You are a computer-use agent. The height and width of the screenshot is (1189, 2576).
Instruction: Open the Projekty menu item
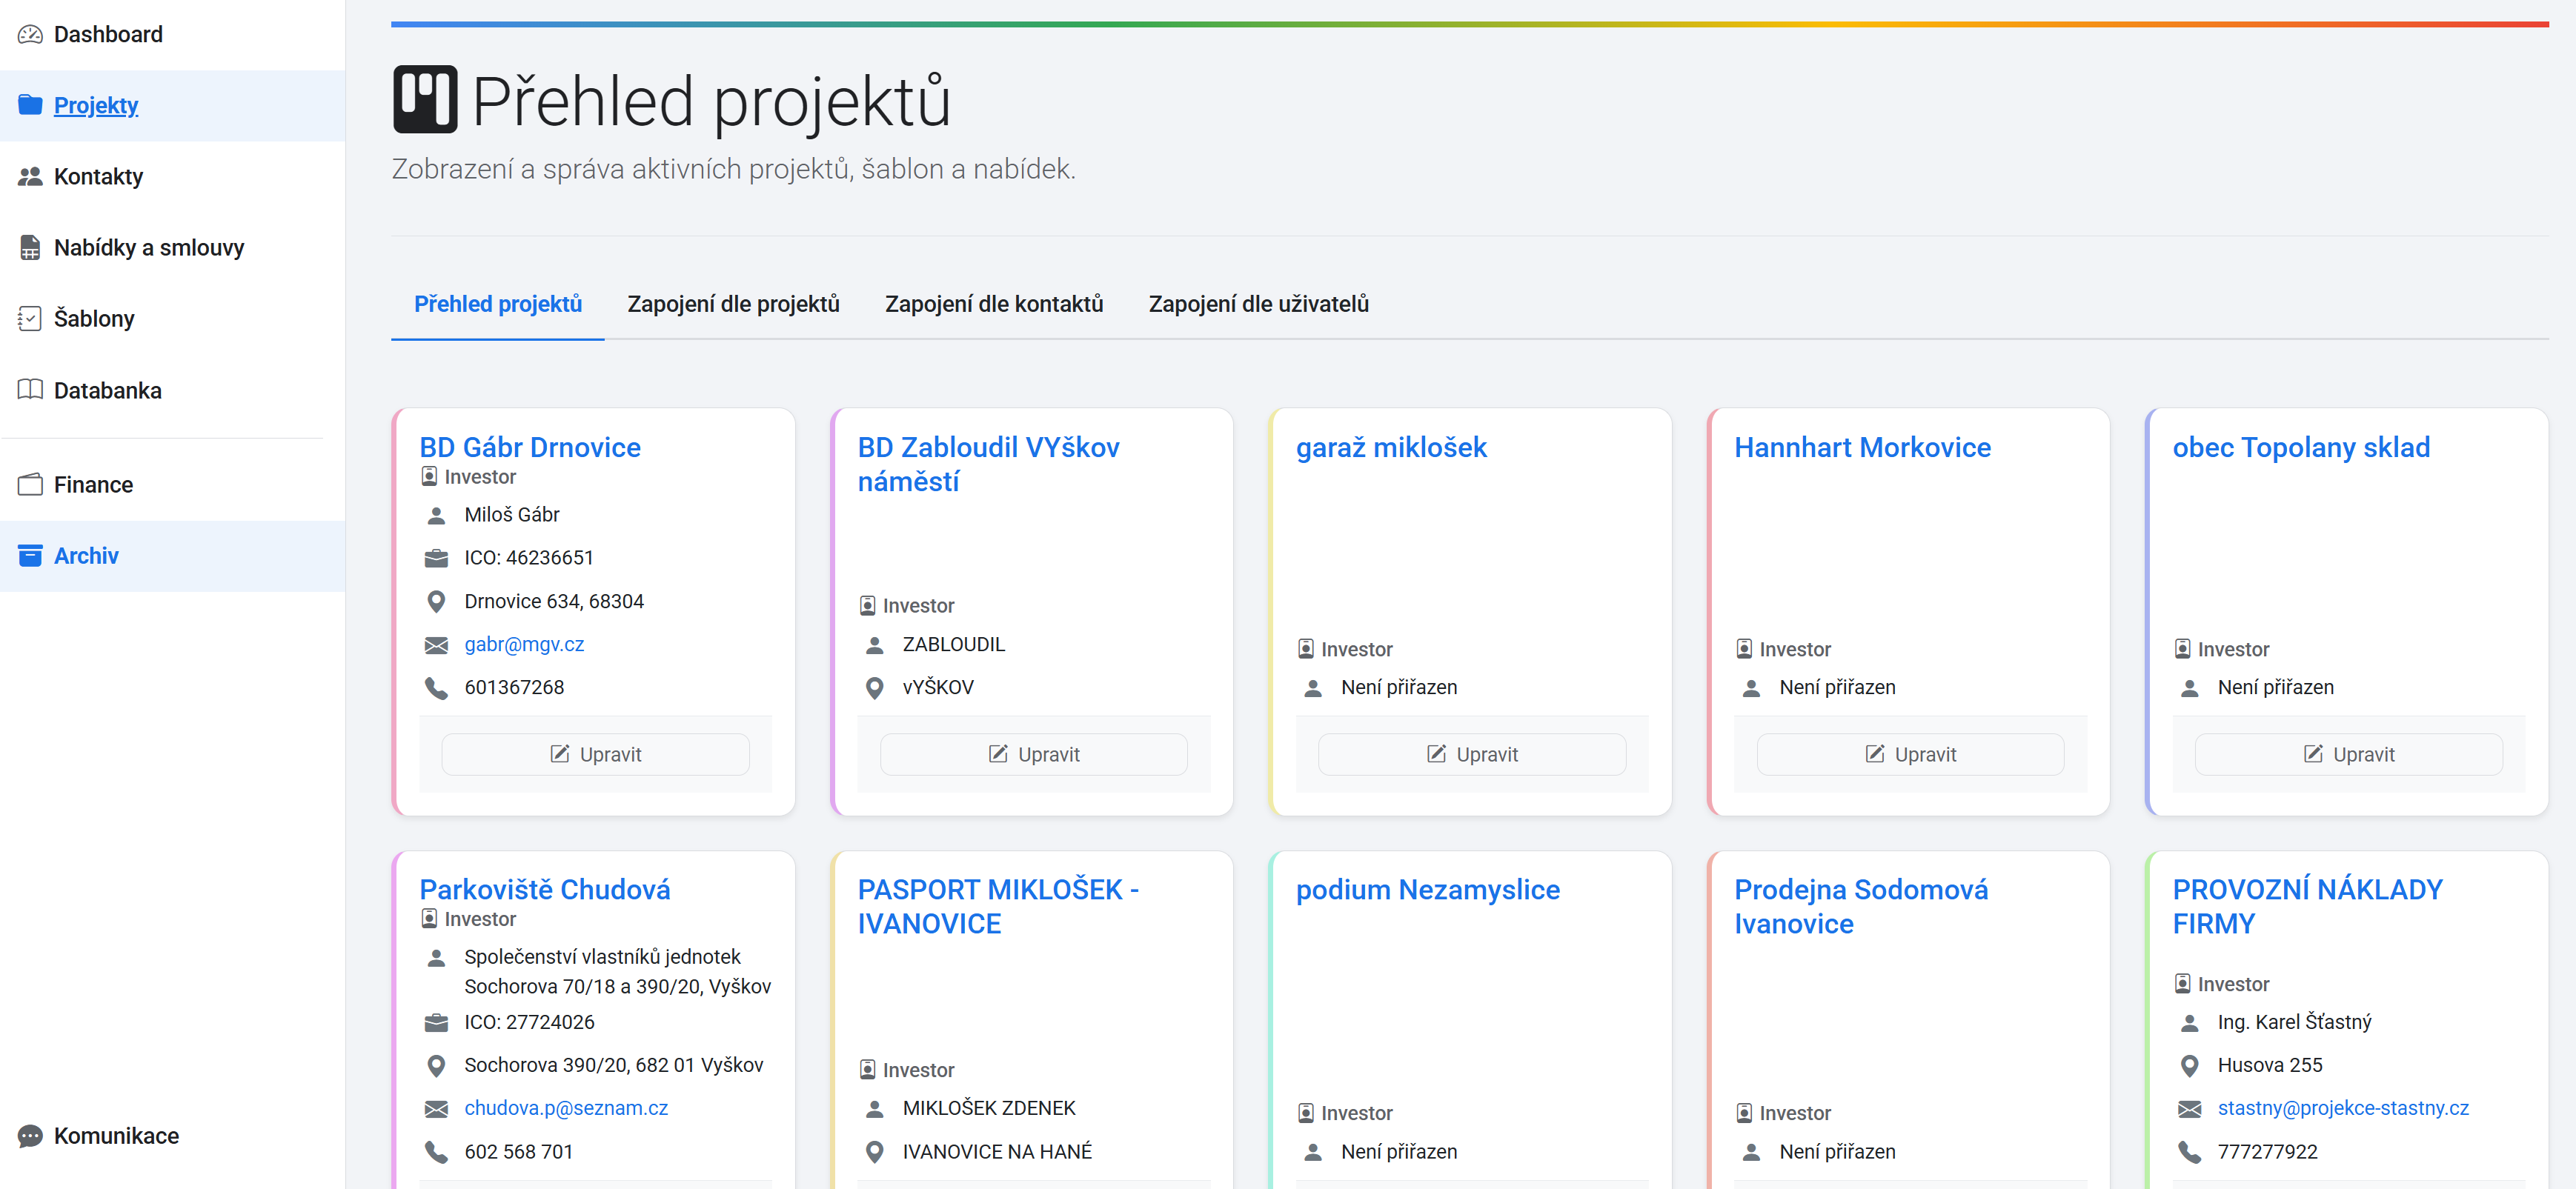click(x=96, y=106)
